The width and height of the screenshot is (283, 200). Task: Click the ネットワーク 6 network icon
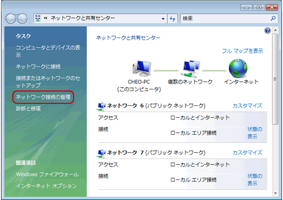101,106
